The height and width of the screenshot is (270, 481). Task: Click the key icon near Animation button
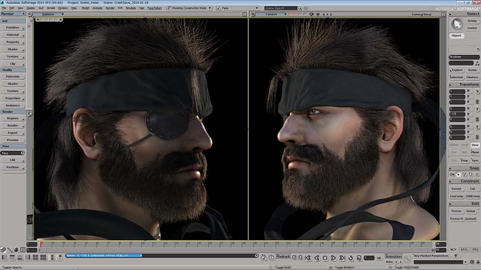tap(408, 259)
